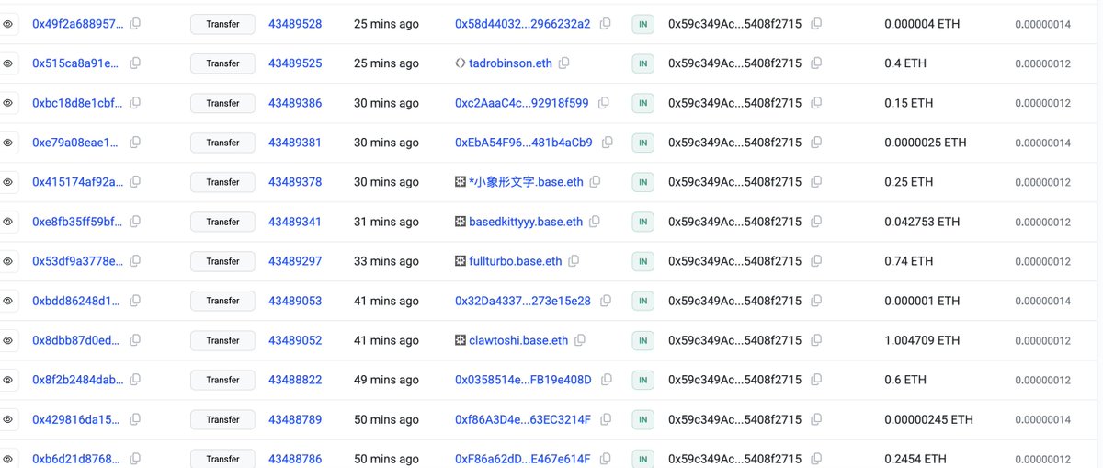Open transaction 0x49f2a688957 details
The width and height of the screenshot is (1103, 468).
(x=77, y=24)
